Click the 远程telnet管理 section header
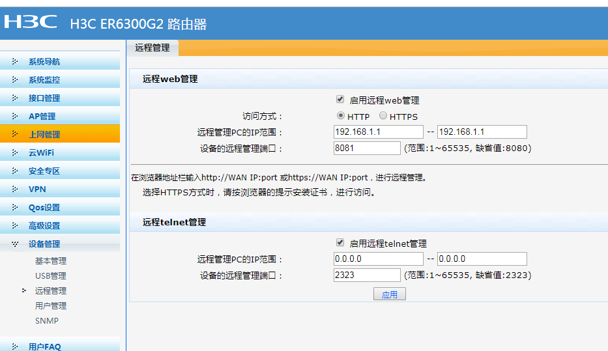 174,222
